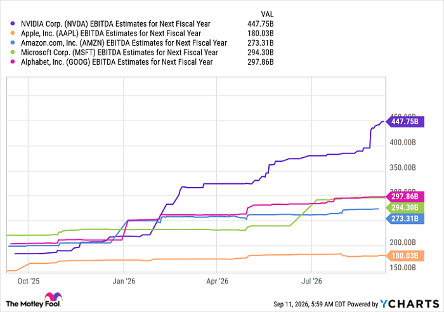444x312 pixels.
Task: Click the purple 447.75B end-of-line flag
Action: tap(405, 122)
